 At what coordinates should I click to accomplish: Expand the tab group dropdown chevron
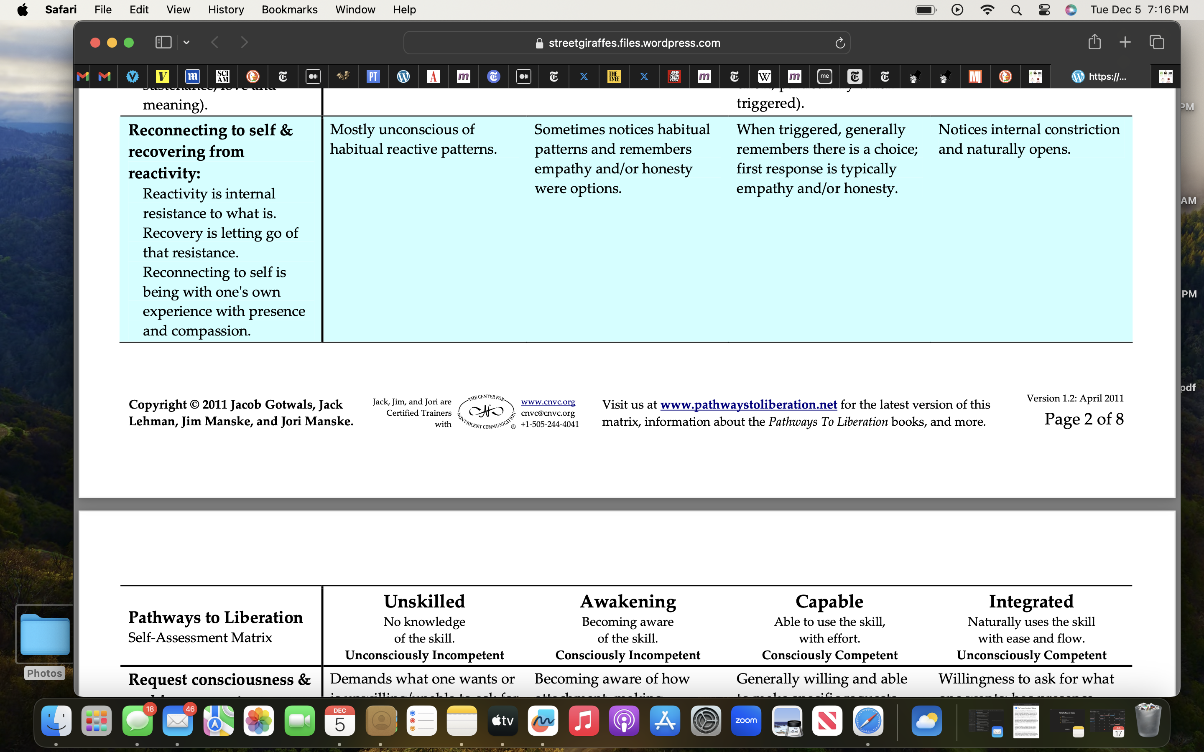[186, 43]
